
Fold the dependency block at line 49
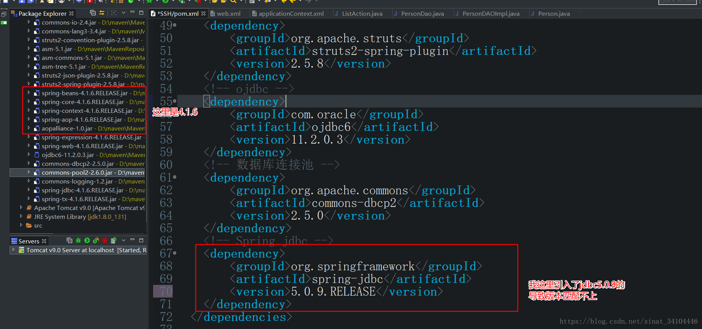click(x=175, y=25)
